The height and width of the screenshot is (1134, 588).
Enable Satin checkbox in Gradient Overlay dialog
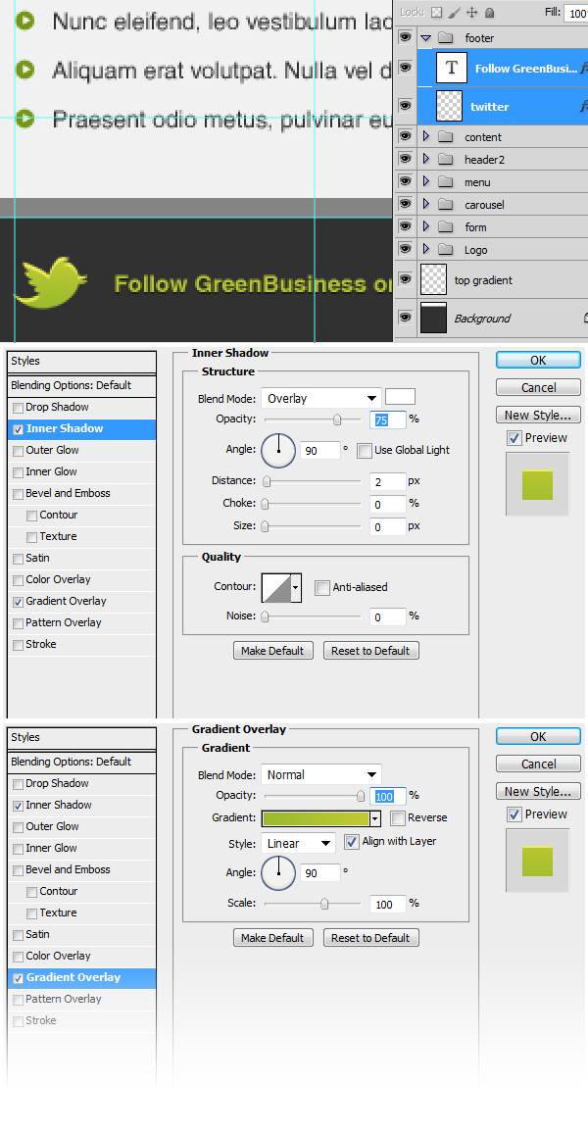[x=18, y=935]
